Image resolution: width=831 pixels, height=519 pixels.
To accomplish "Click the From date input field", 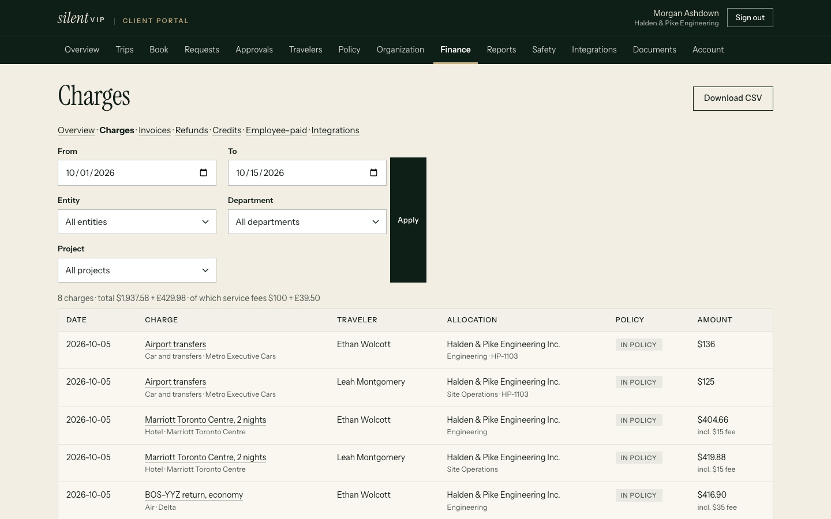I will point(137,173).
